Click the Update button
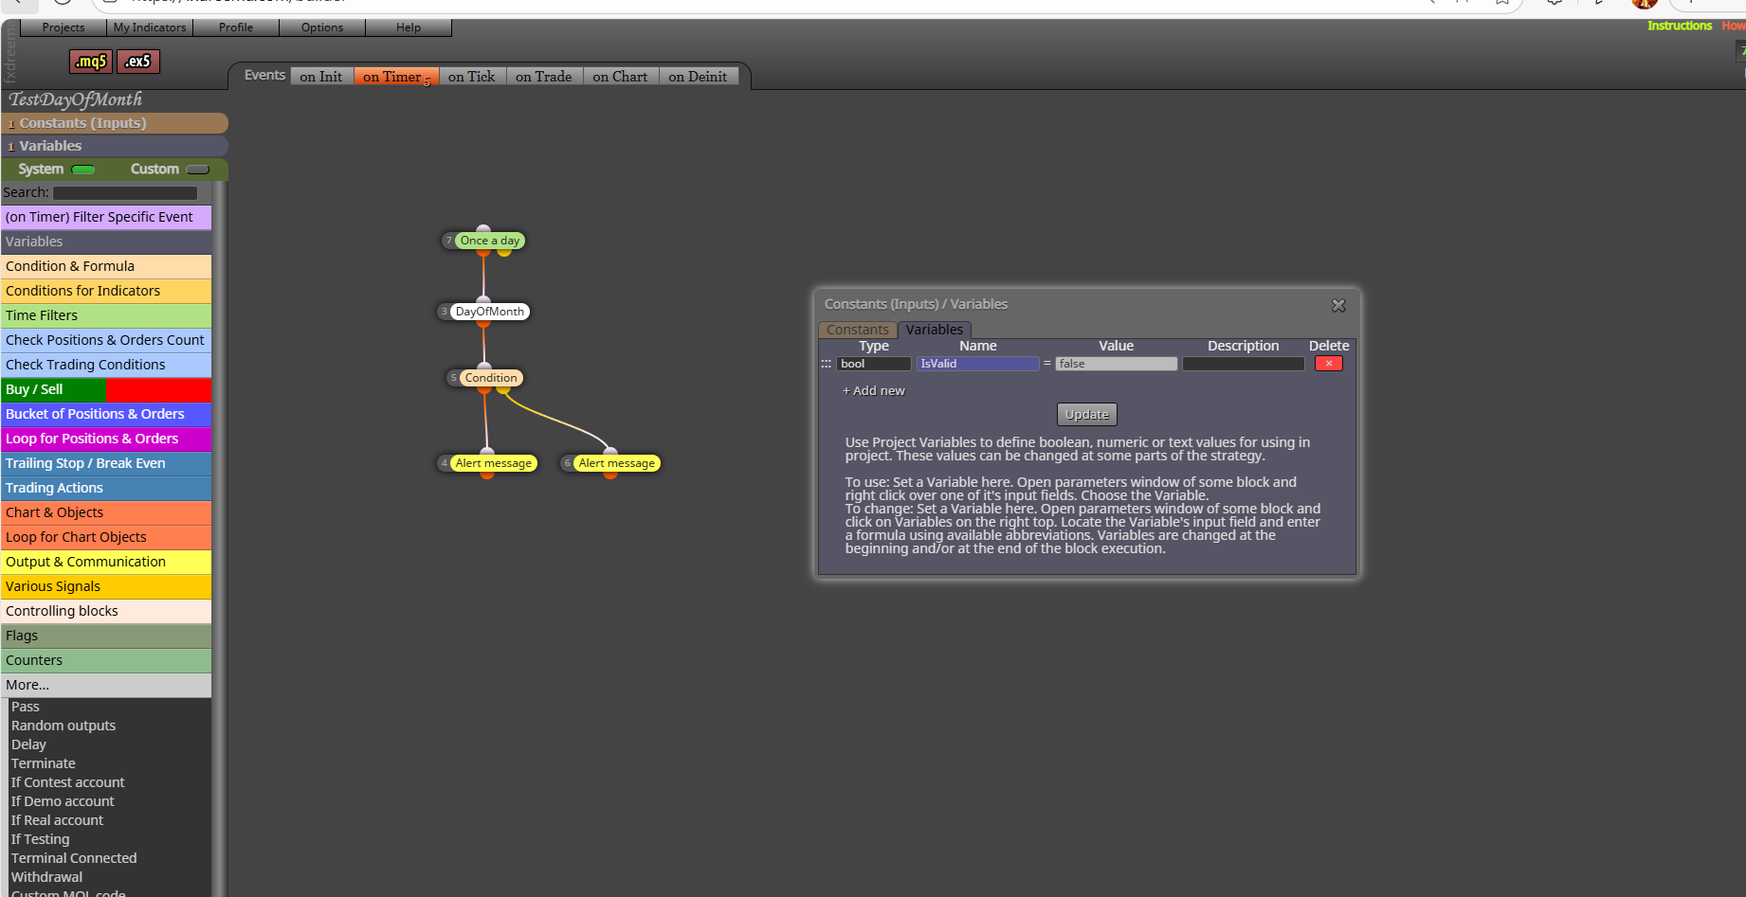The image size is (1746, 897). [x=1087, y=415]
